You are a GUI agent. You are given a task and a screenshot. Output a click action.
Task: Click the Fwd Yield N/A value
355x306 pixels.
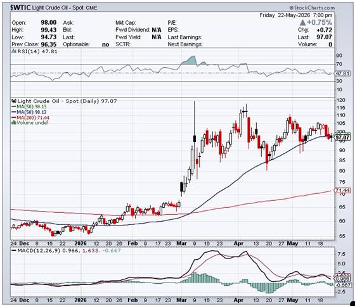(x=157, y=37)
